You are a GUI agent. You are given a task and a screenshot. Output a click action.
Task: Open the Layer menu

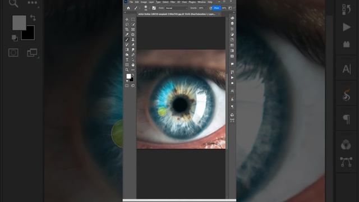(x=151, y=2)
